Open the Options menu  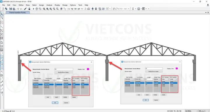pyautogui.click(x=73, y=5)
